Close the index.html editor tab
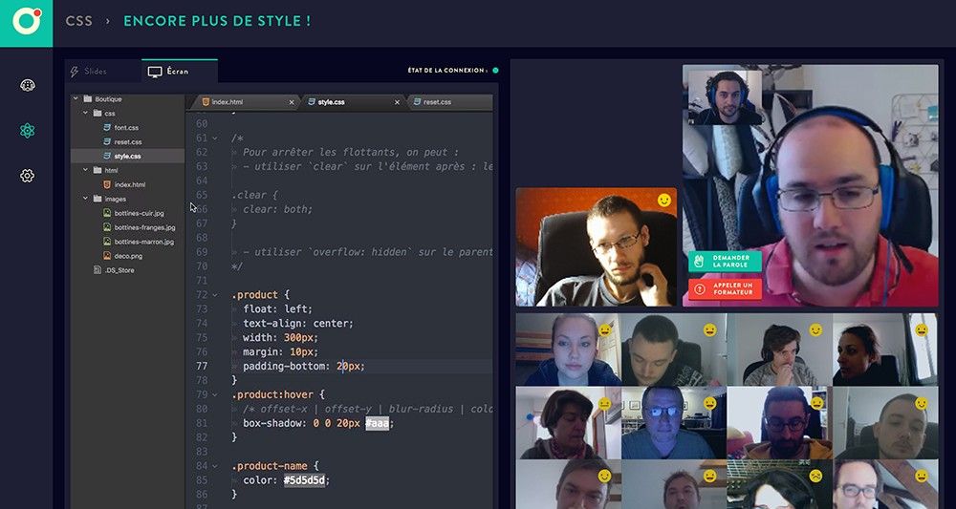The width and height of the screenshot is (956, 509). coord(292,102)
